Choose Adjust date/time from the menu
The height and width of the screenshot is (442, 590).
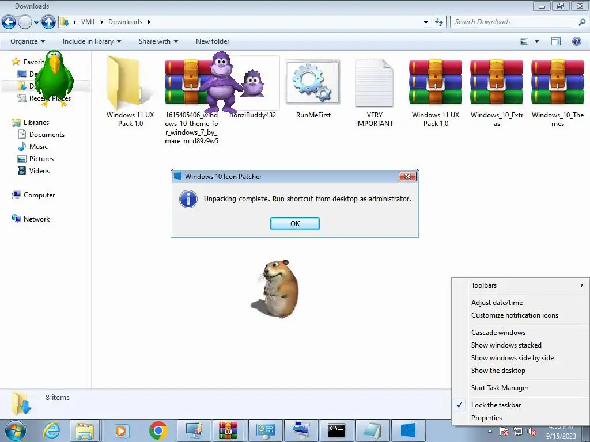[x=521, y=303]
